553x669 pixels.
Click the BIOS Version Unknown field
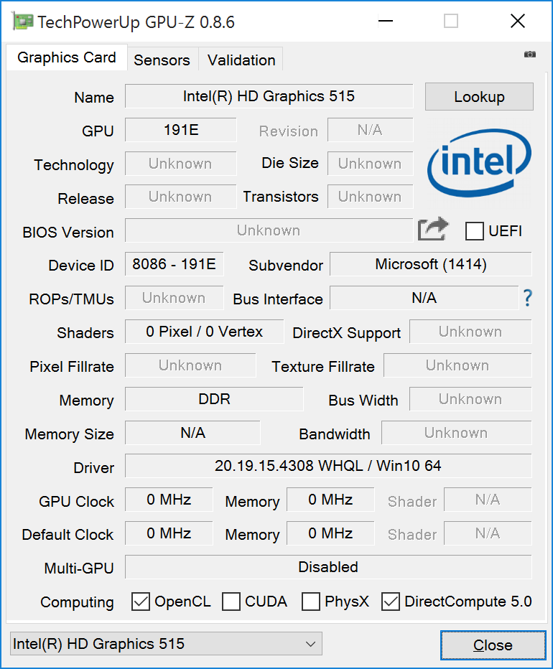269,230
